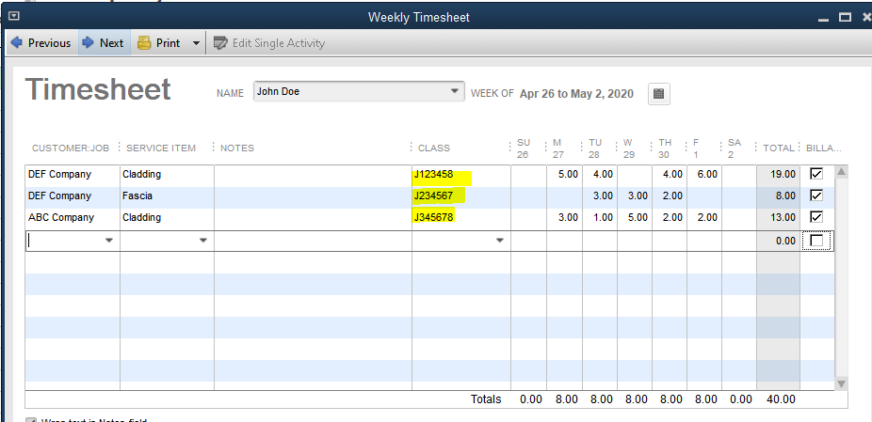Uncheck billable for ABC Company Cladding row
Image resolution: width=872 pixels, height=422 pixels.
coord(815,217)
